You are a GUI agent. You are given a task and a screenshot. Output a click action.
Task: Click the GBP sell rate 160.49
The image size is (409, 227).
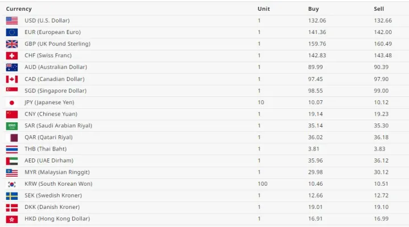click(382, 44)
